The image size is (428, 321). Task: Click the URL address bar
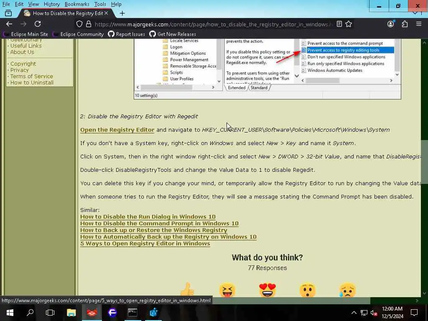[x=213, y=24]
